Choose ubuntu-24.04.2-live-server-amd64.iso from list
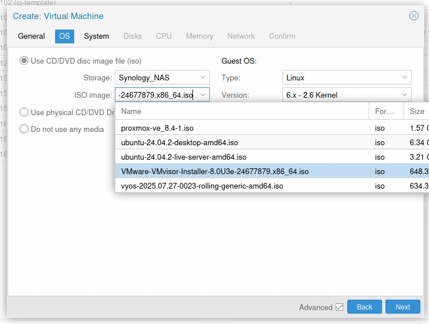Viewport: 429px width, 324px height. [272, 157]
